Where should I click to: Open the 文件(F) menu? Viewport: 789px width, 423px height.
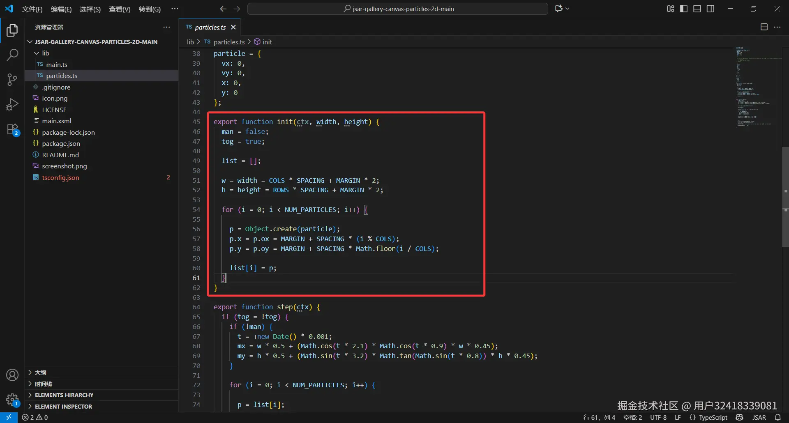click(x=32, y=9)
